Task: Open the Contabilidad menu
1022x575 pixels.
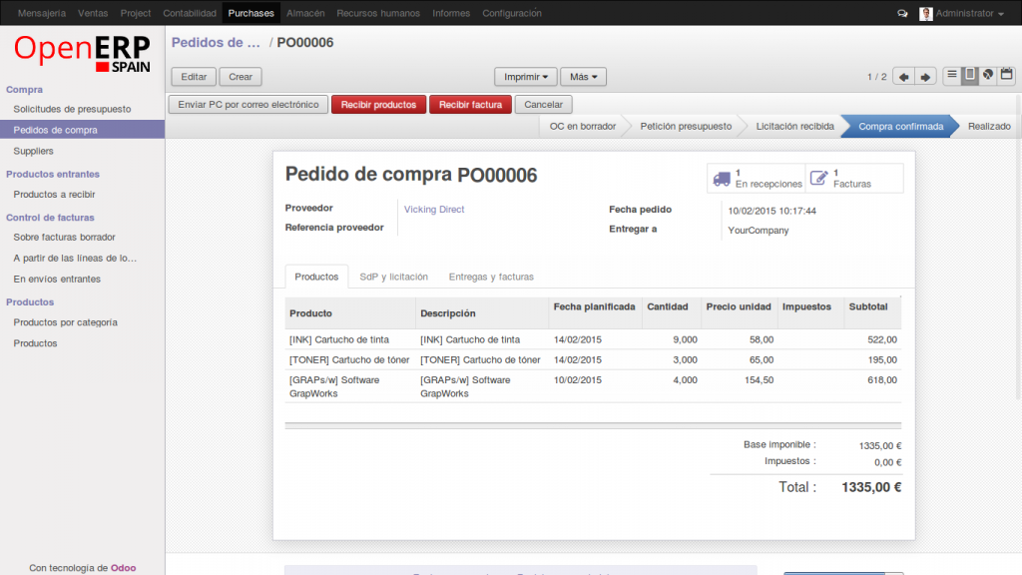Action: pos(190,13)
